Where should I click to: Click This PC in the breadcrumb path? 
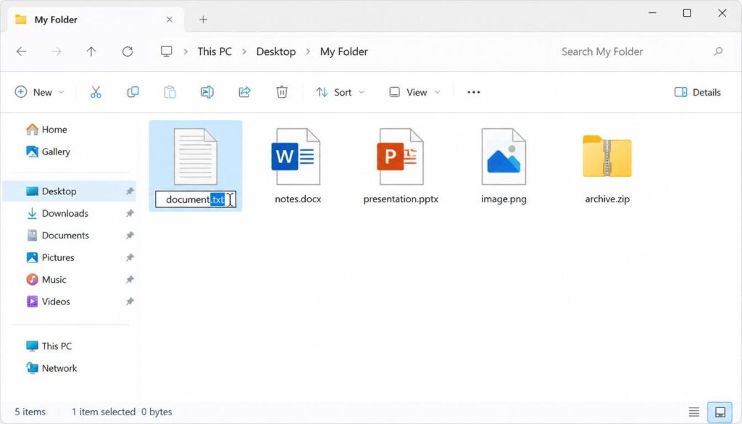point(214,51)
